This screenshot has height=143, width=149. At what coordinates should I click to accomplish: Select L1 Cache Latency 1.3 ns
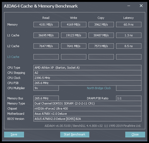point(129,35)
